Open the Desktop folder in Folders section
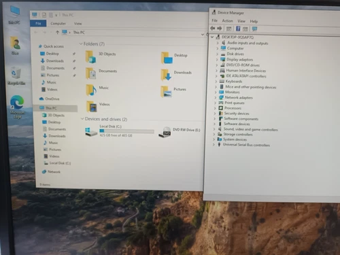 point(167,58)
